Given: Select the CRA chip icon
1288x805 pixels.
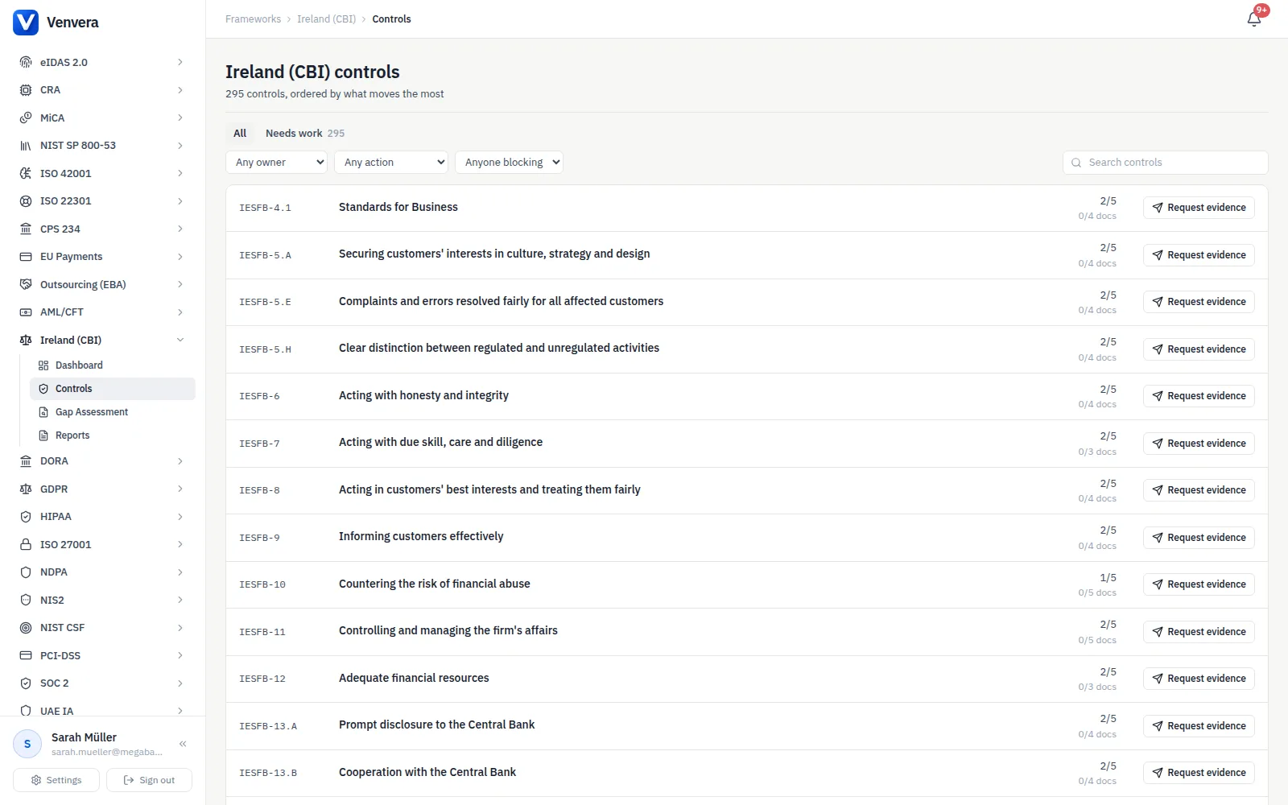Looking at the screenshot, I should (x=26, y=90).
